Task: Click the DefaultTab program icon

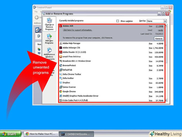Action: [60, 70]
